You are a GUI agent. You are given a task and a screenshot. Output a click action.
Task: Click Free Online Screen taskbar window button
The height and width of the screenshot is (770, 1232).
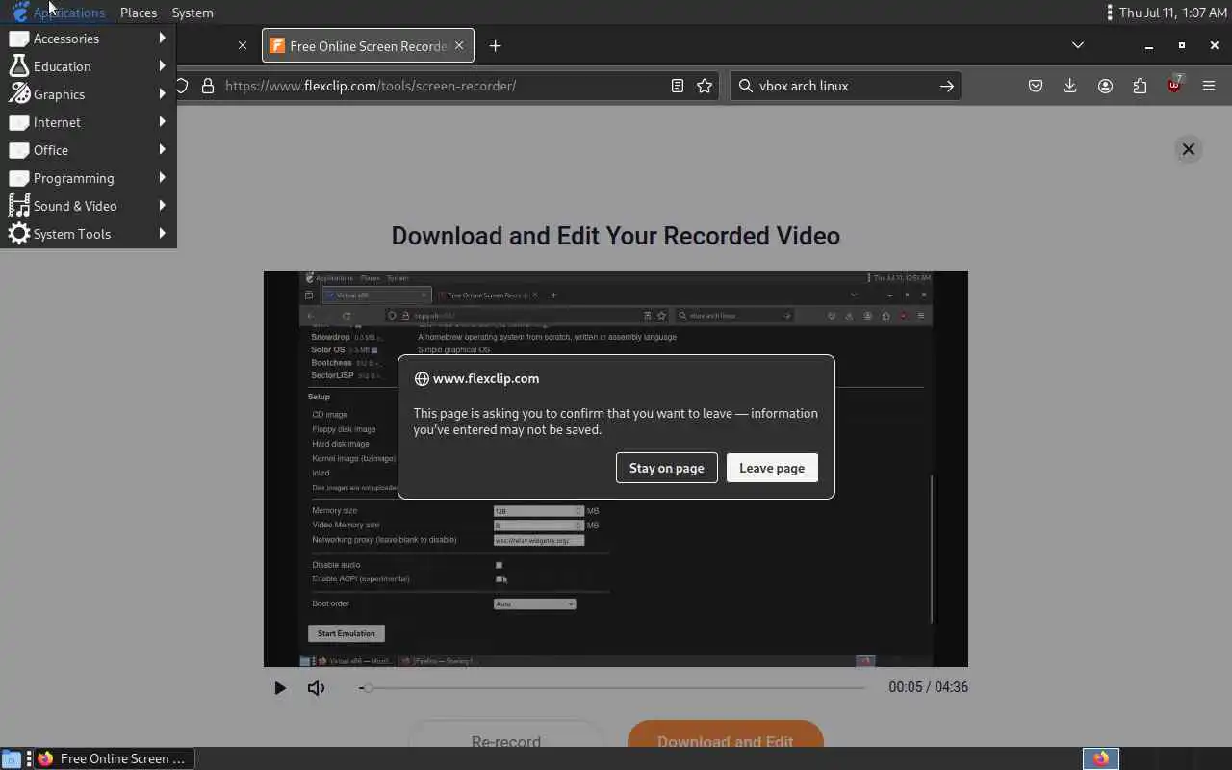coord(114,758)
